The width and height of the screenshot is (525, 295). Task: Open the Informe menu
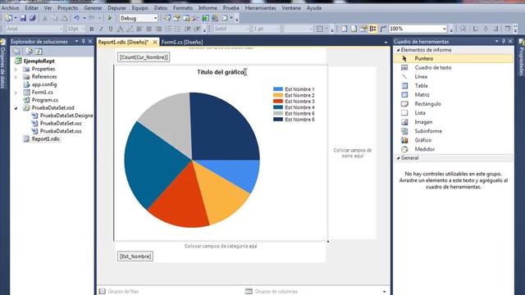click(x=208, y=7)
